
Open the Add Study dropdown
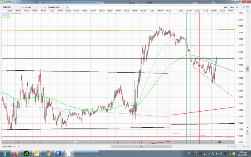[9, 147]
